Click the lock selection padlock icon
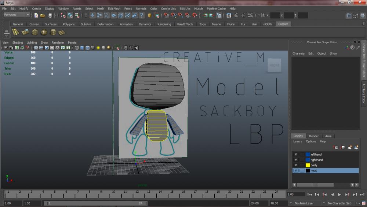 tap(149, 15)
